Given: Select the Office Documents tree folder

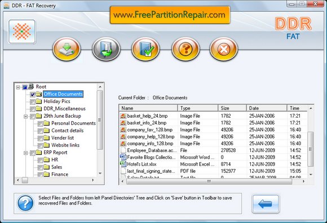Looking at the screenshot, I should point(63,94).
